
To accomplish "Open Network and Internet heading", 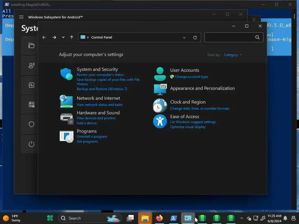I will (x=98, y=98).
